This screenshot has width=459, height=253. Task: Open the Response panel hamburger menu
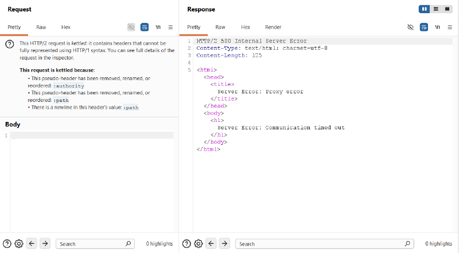(x=450, y=27)
